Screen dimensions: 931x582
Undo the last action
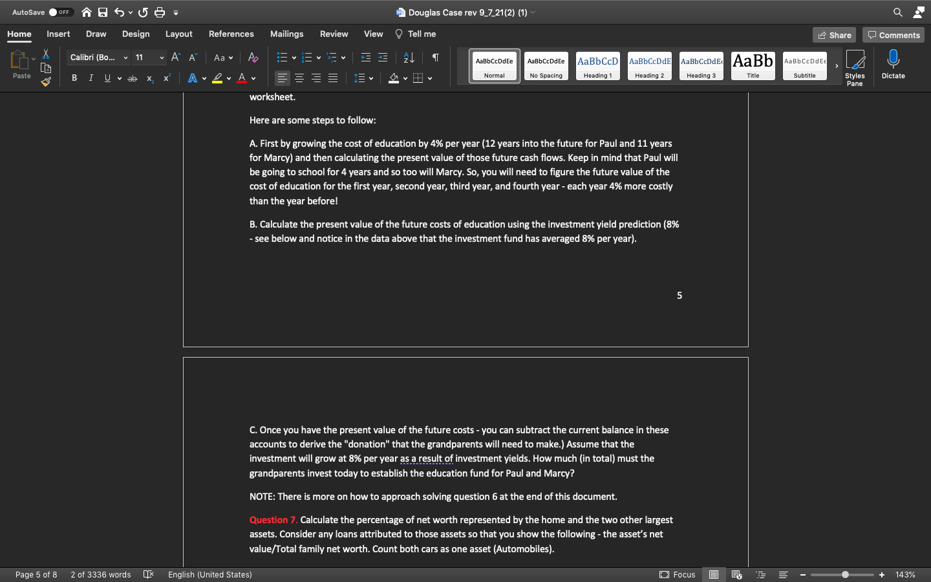119,12
